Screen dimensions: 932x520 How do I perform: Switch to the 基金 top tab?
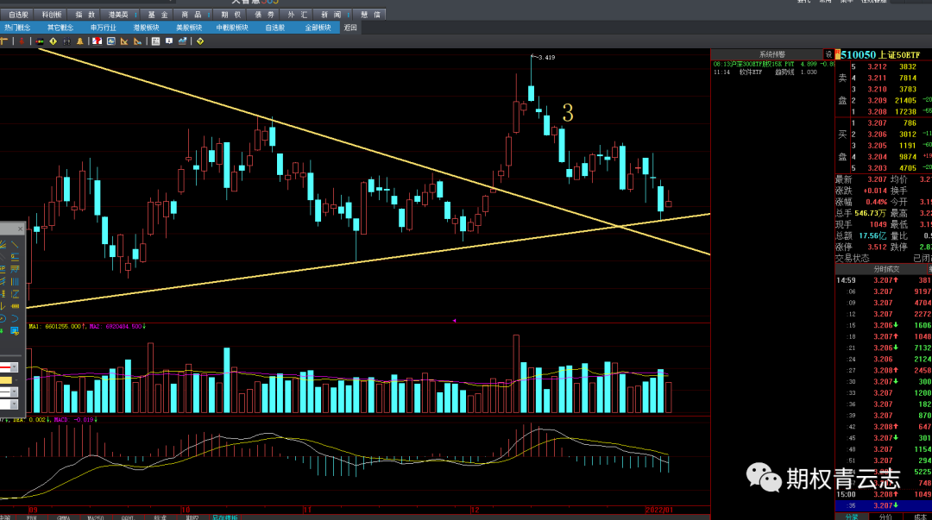(x=158, y=15)
